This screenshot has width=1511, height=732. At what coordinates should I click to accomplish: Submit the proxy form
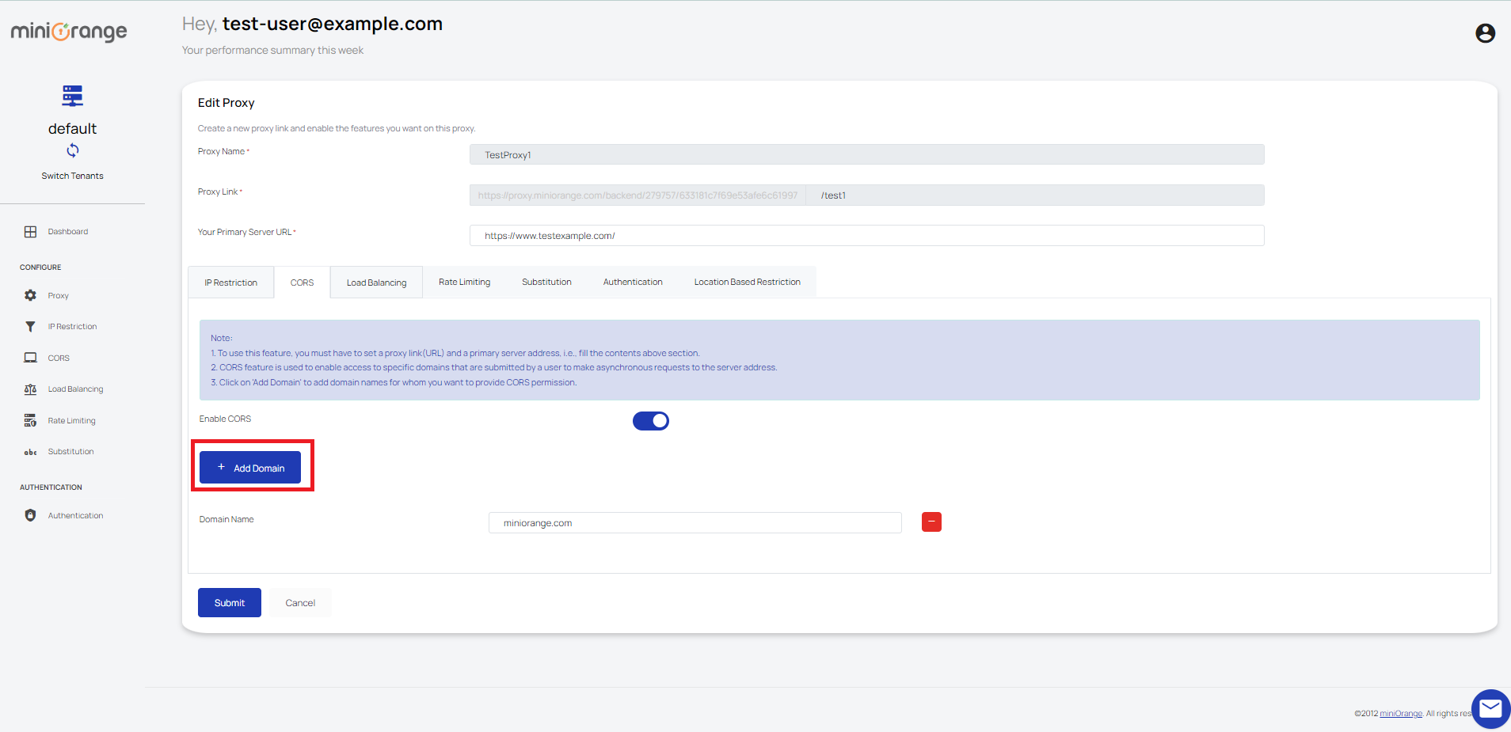coord(230,603)
